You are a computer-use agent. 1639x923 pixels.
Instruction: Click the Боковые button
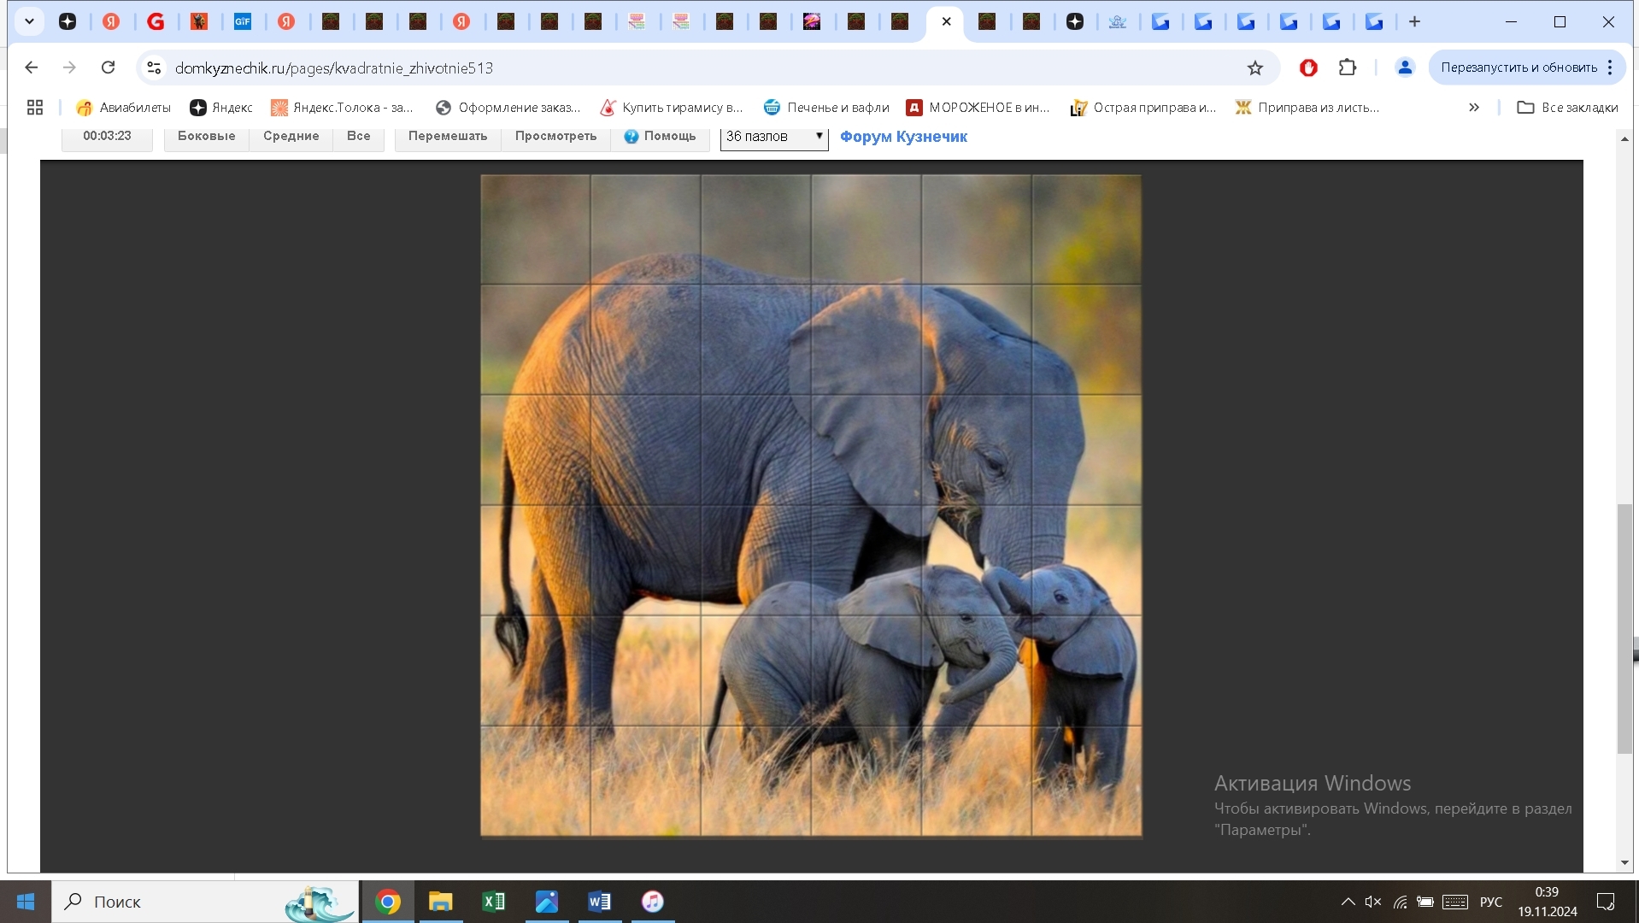(206, 137)
